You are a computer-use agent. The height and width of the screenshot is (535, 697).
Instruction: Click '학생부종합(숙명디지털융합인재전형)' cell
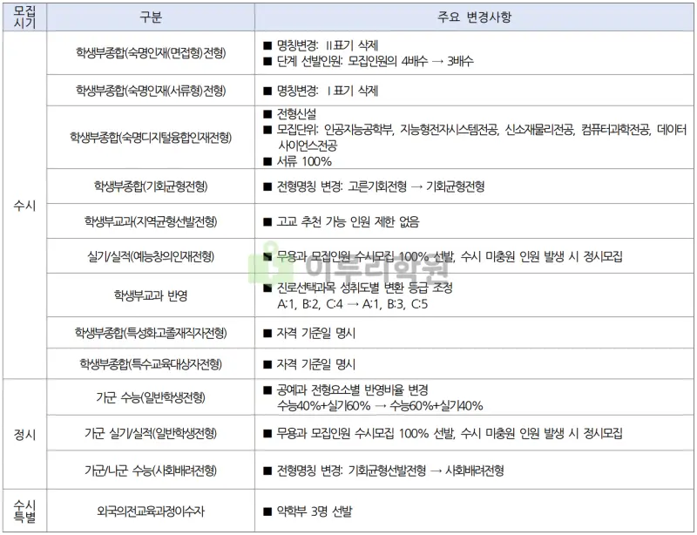click(x=151, y=137)
